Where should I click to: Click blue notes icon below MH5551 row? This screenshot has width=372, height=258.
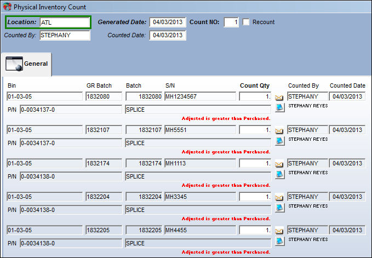click(280, 141)
